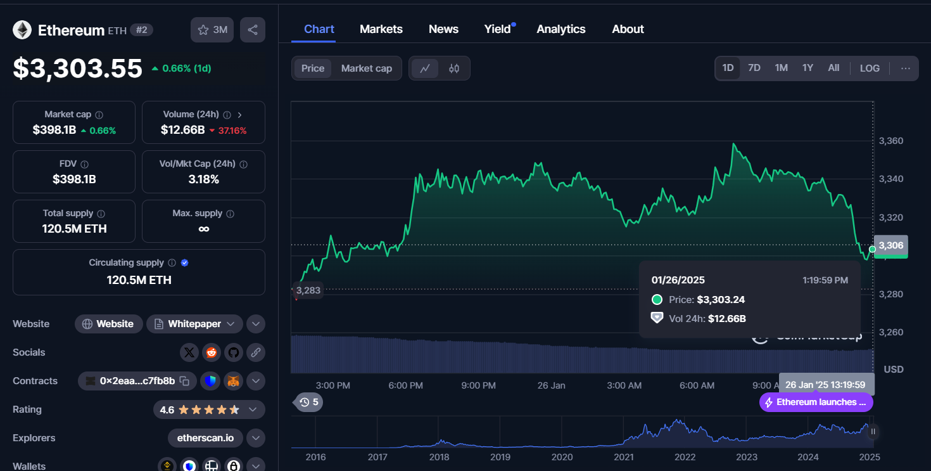Click the watchlist star button showing 3M
The image size is (931, 471).
click(212, 30)
